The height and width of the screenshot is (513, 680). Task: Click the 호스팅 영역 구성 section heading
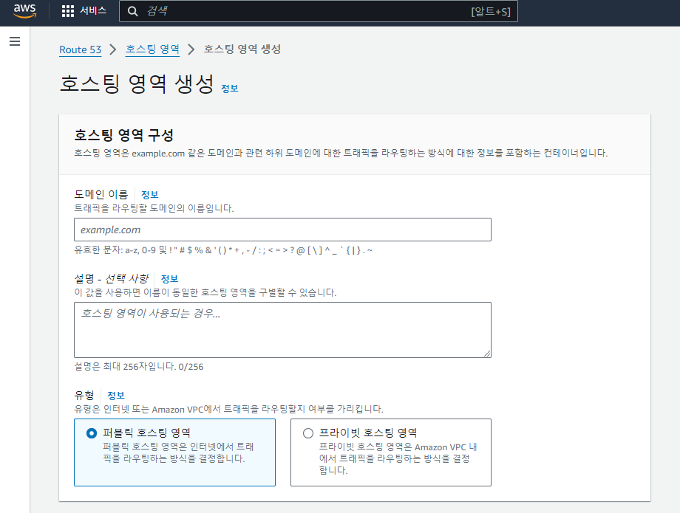[123, 135]
